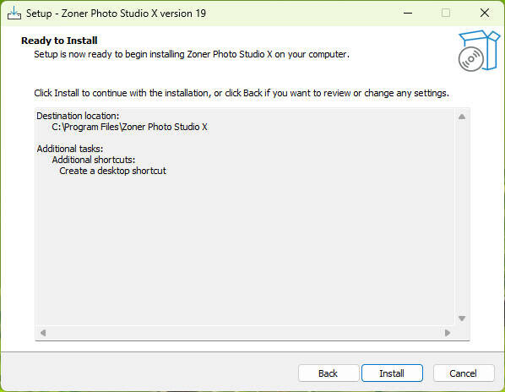Go to previous step with Back
Screen dimensions: 505x392
329,373
